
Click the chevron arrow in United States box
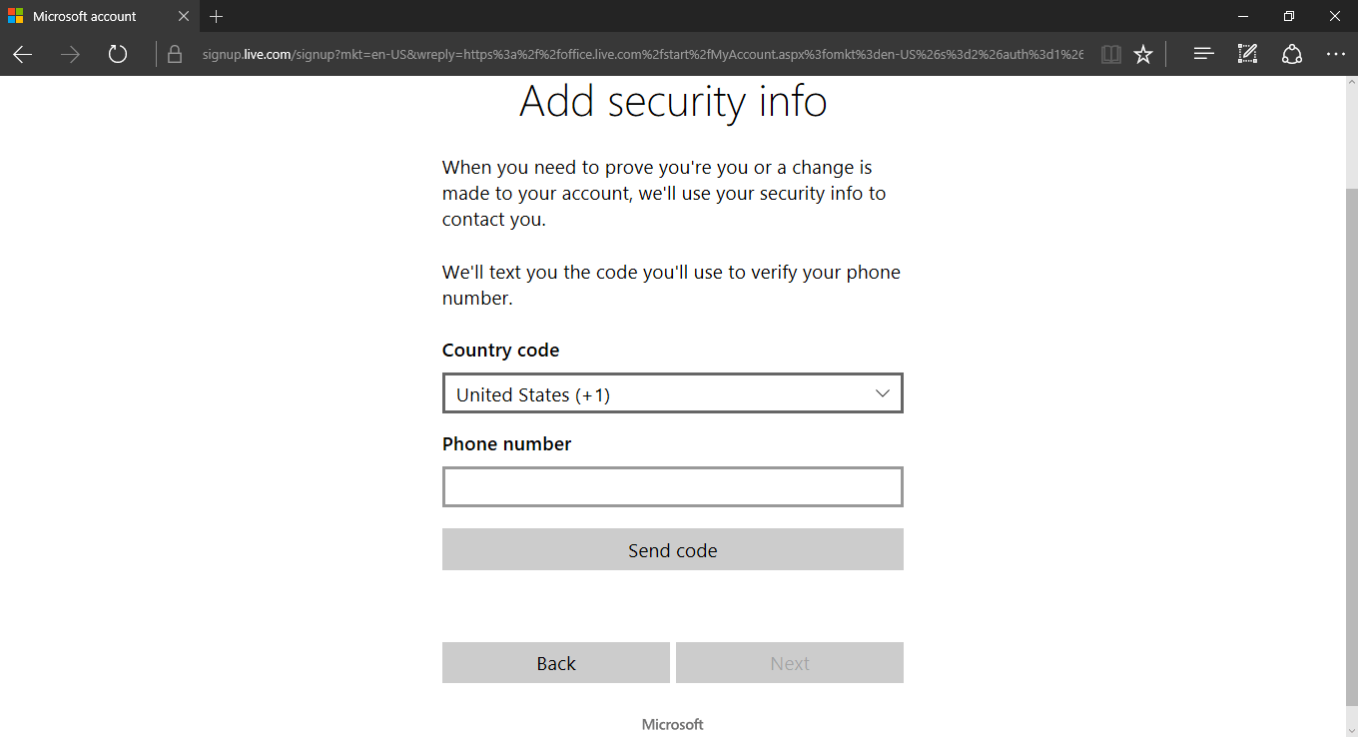tap(883, 393)
